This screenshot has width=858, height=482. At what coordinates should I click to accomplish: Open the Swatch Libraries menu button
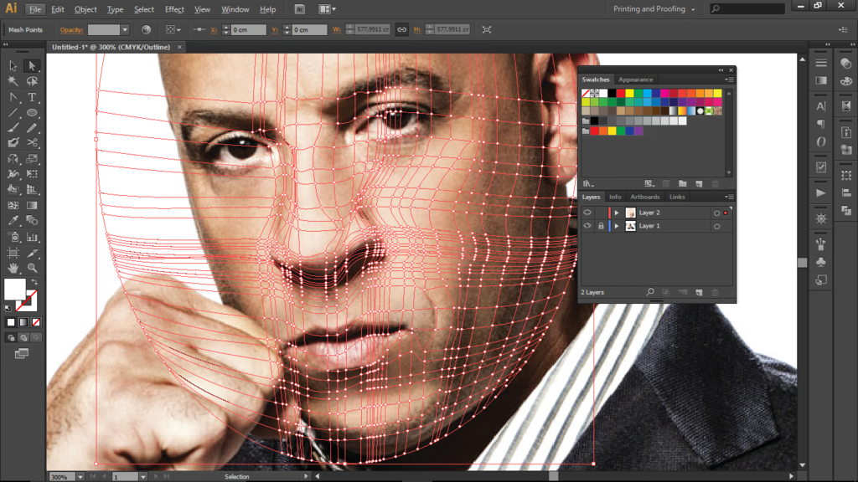[588, 183]
